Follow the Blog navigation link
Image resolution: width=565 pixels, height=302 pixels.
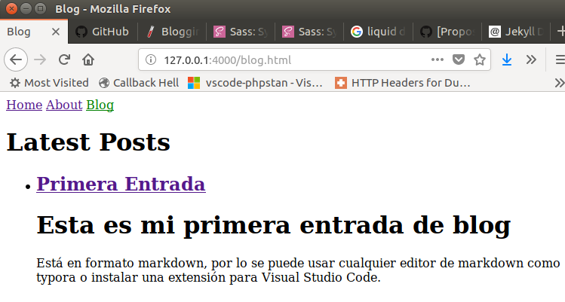100,105
